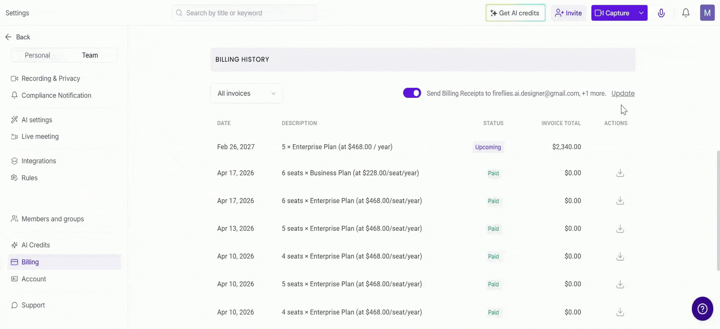The width and height of the screenshot is (720, 329).
Task: Go to Live meeting settings
Action: 40,137
